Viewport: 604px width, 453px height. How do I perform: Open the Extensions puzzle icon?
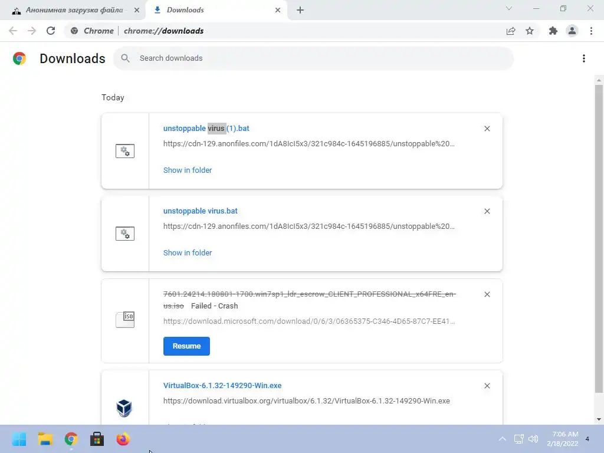pos(553,31)
